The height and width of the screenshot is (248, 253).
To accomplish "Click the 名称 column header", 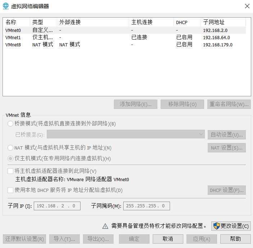I will [17, 22].
